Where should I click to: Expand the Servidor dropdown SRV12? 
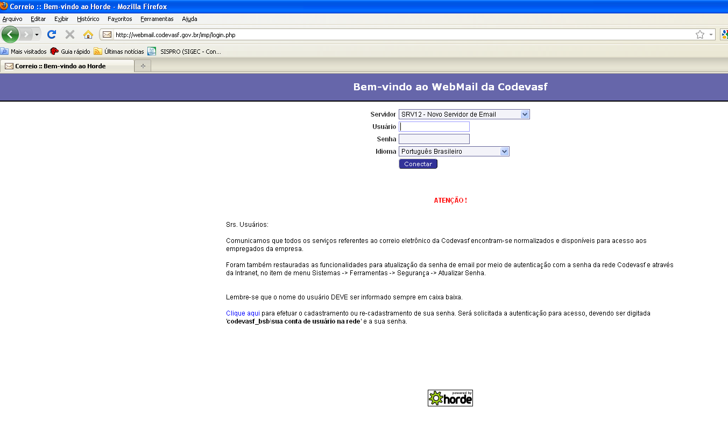pyautogui.click(x=464, y=114)
